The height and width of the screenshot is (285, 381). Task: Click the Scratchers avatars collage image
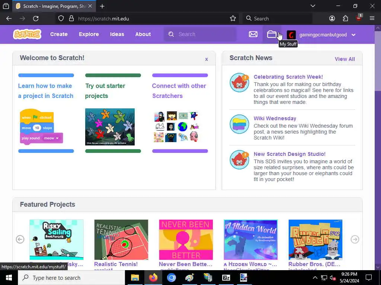click(x=177, y=127)
